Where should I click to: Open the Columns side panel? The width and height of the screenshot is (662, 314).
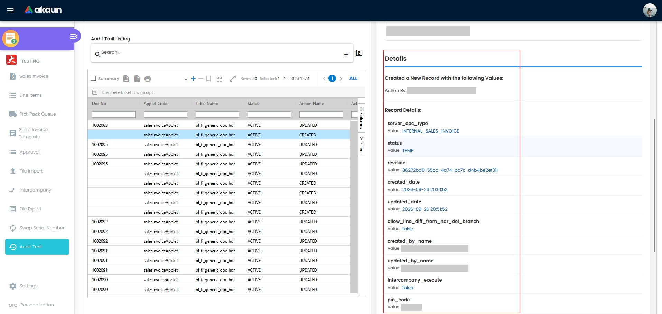(362, 118)
